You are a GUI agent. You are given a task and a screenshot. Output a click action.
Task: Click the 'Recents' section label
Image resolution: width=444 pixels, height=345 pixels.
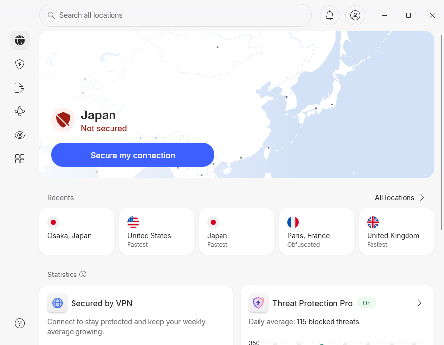click(x=60, y=197)
